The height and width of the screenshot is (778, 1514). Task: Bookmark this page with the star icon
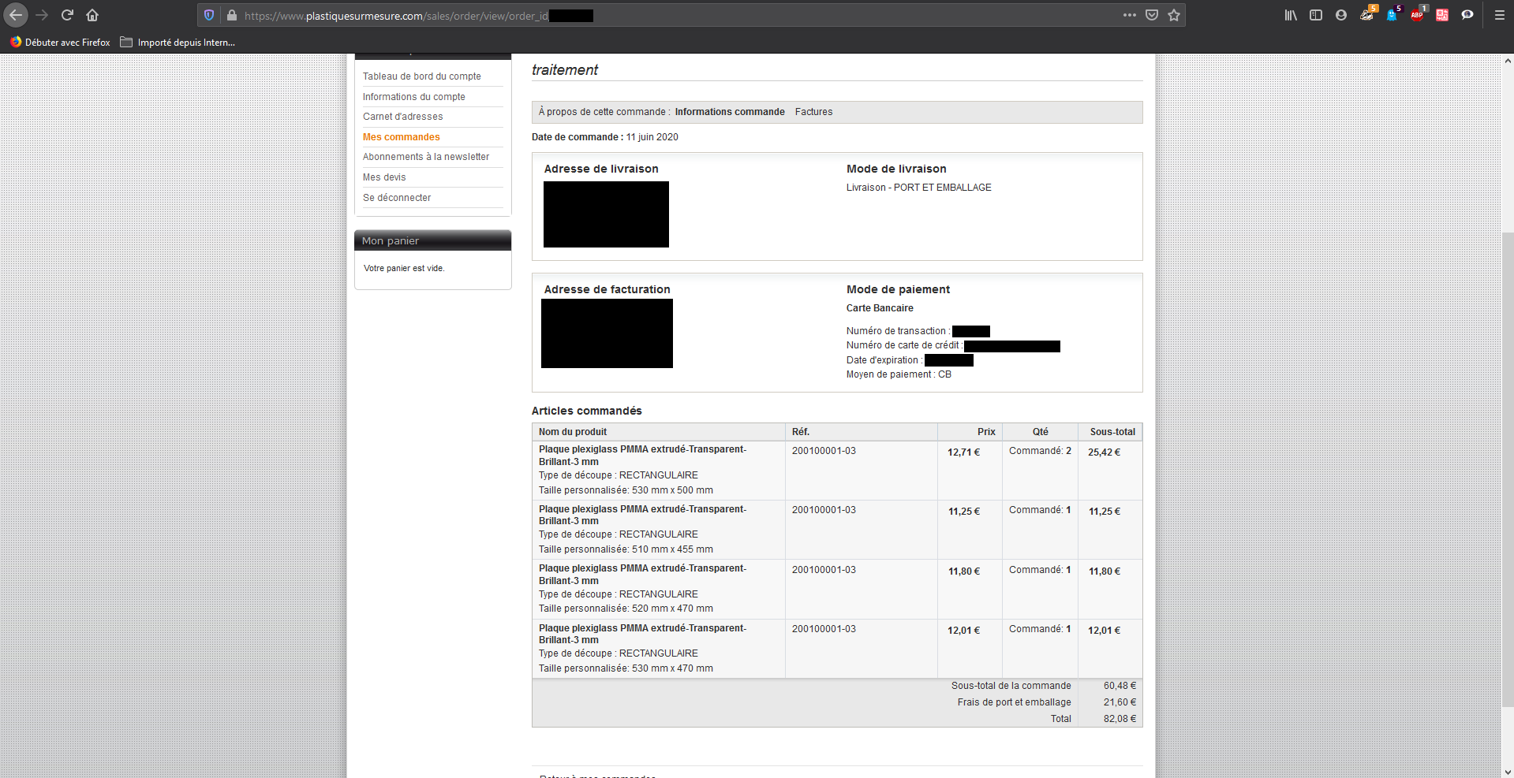tap(1174, 15)
